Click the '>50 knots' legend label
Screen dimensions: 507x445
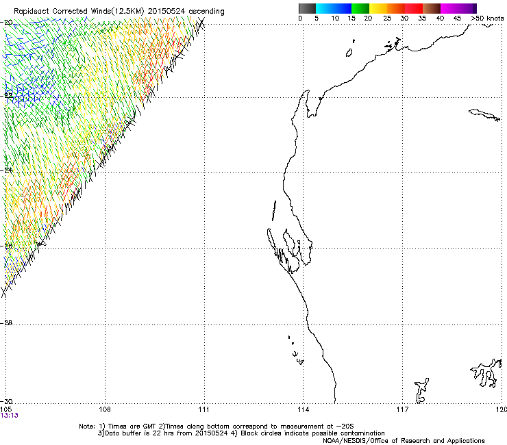click(x=487, y=18)
